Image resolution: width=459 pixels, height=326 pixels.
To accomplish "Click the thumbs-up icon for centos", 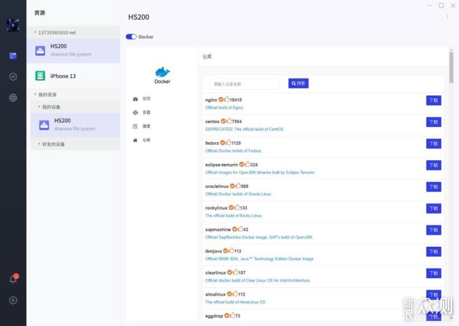I will (x=229, y=121).
